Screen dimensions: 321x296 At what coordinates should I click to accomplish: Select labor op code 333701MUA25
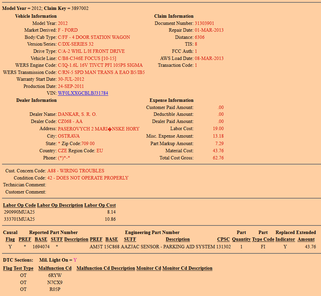[19, 219]
